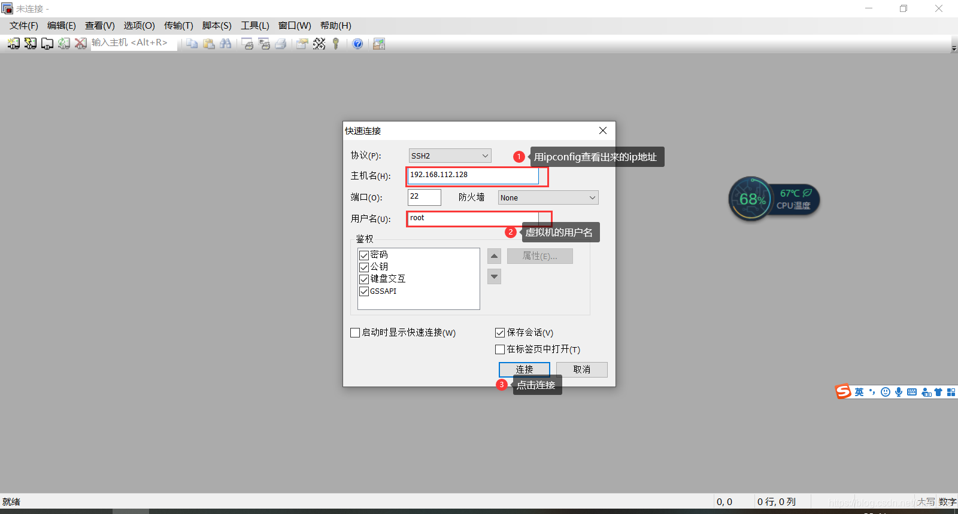Click the SecureFX toolbar icon
The width and height of the screenshot is (958, 514).
point(379,44)
